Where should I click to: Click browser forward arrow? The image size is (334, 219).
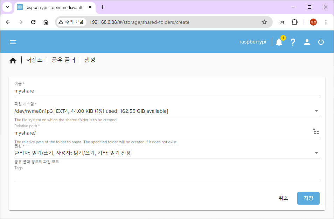(x=21, y=22)
